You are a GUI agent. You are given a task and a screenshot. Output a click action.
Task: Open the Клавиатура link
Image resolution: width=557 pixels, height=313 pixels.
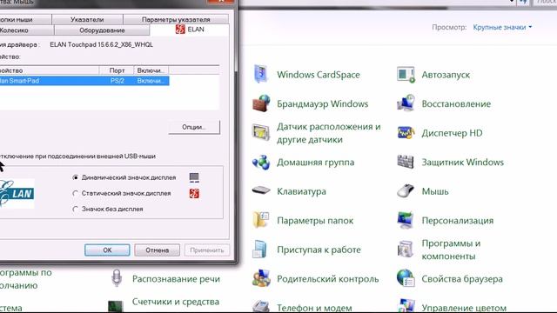coord(301,191)
